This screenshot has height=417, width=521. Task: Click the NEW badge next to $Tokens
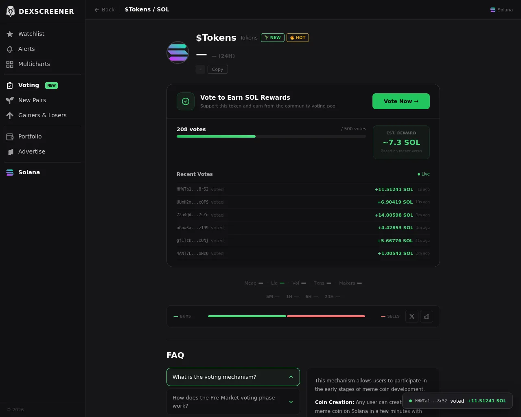pyautogui.click(x=273, y=37)
